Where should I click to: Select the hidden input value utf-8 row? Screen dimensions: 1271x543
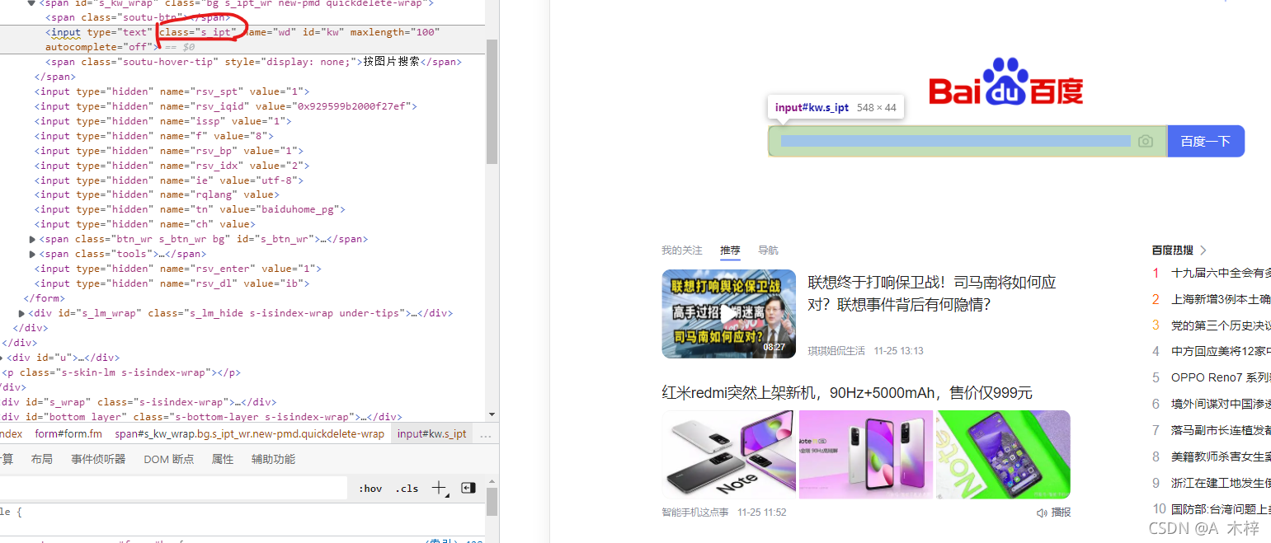coord(169,180)
